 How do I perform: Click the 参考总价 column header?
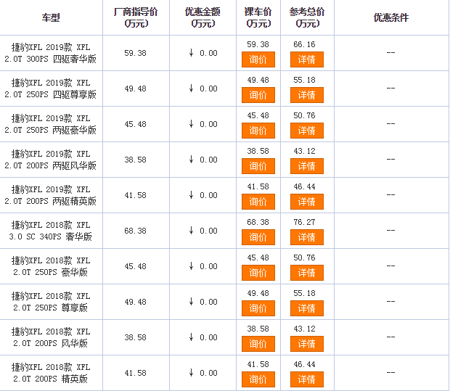pyautogui.click(x=307, y=17)
